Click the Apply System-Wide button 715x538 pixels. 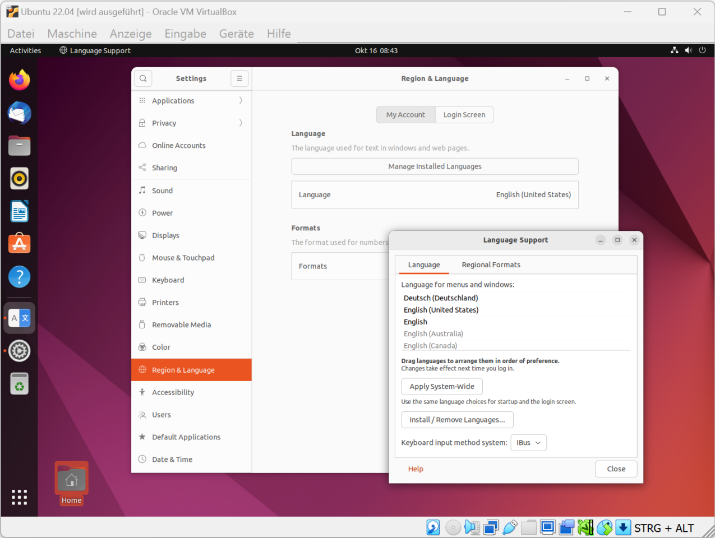[x=441, y=386]
